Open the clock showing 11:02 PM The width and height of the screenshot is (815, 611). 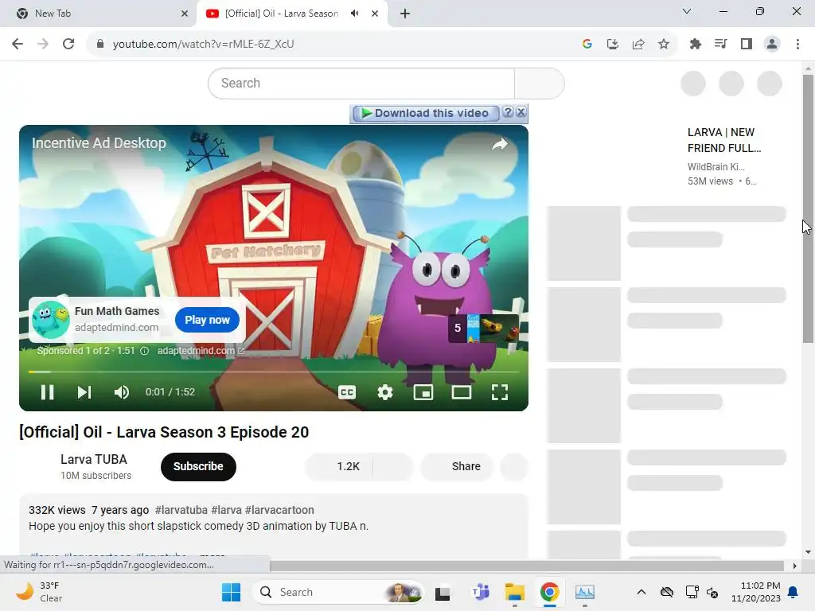pyautogui.click(x=756, y=592)
